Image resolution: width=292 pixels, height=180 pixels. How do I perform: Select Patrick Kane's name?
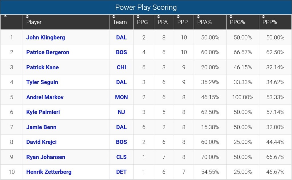[42, 67]
